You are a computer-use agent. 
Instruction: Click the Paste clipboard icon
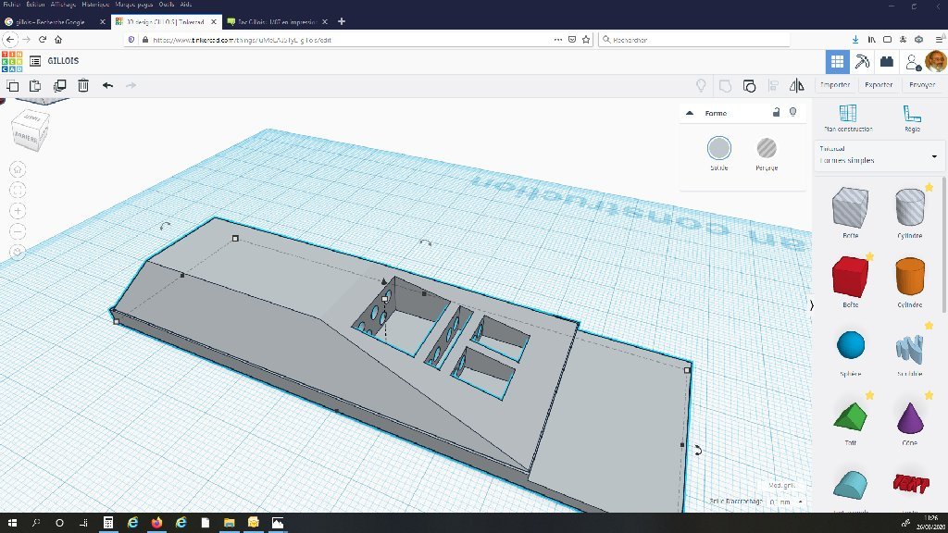[35, 85]
